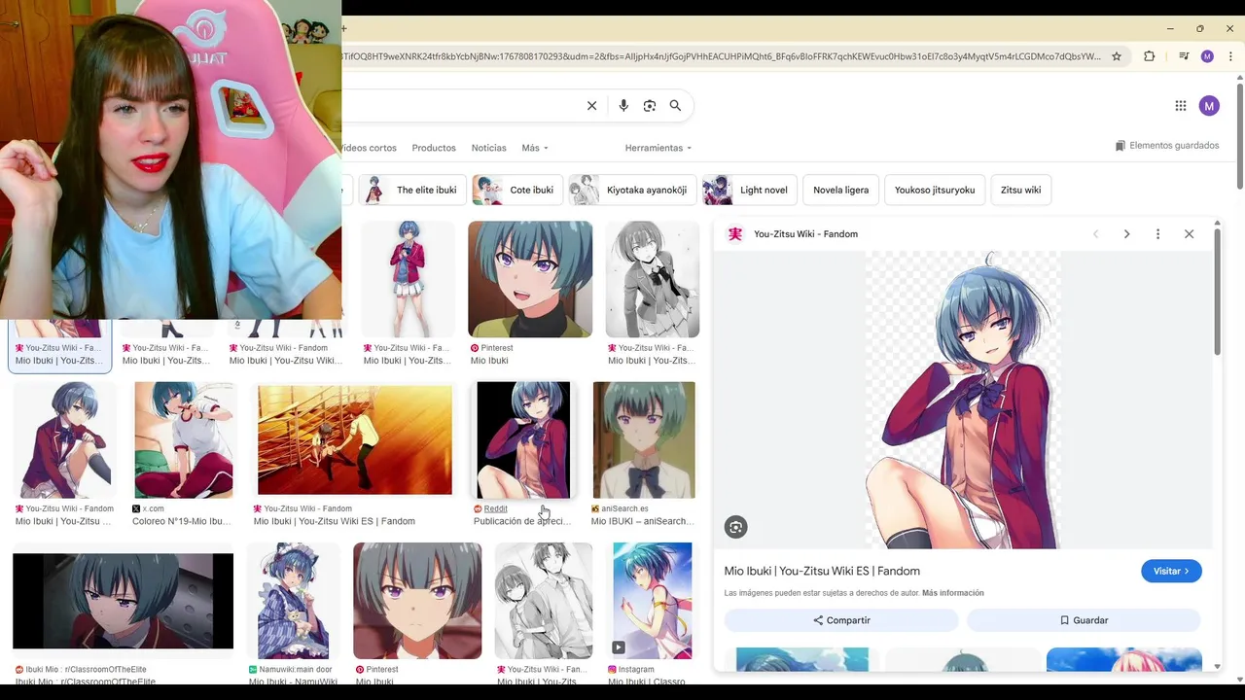Click the magnifying glass search icon
Viewport: 1245px width, 700px height.
675,106
